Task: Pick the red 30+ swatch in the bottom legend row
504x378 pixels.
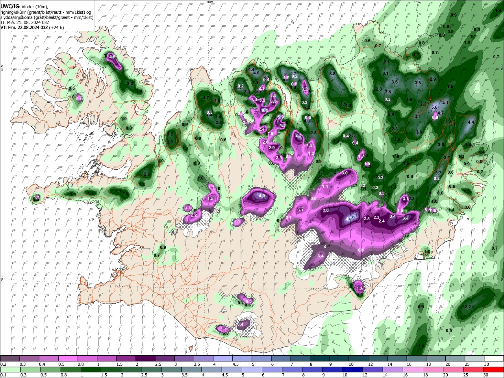Action: tap(494, 369)
